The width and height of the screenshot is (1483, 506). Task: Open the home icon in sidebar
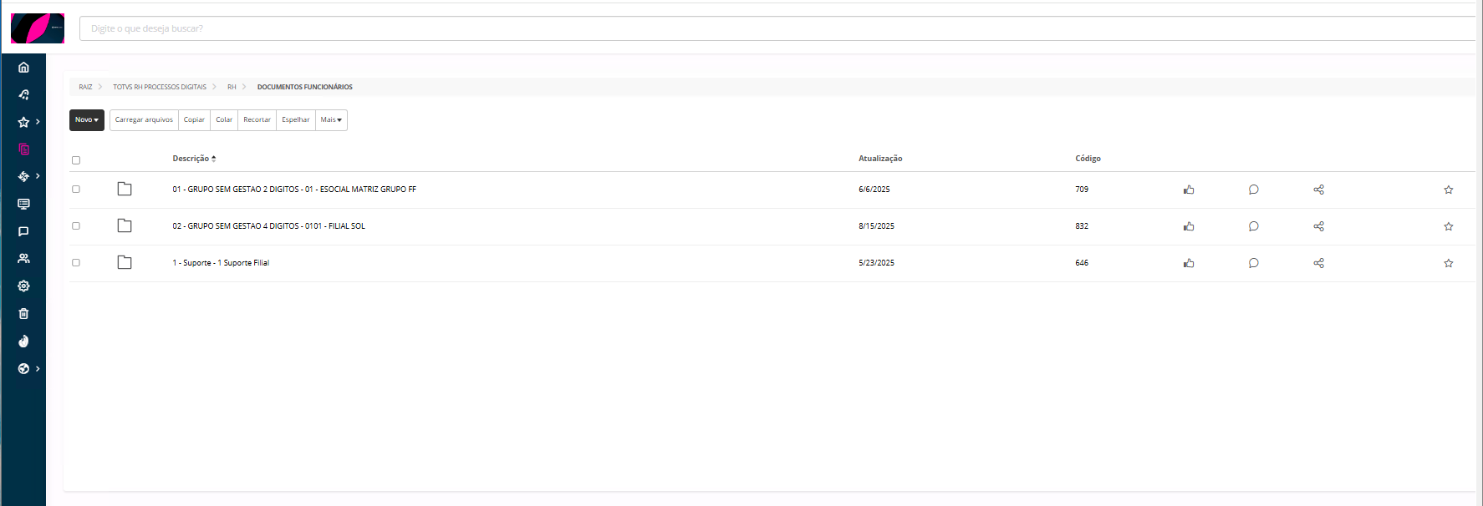(23, 67)
